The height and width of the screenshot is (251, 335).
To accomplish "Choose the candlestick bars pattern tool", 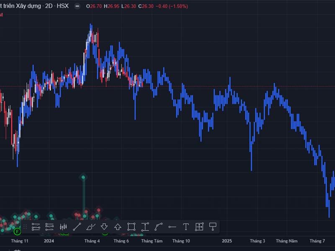I will [x=63, y=227].
